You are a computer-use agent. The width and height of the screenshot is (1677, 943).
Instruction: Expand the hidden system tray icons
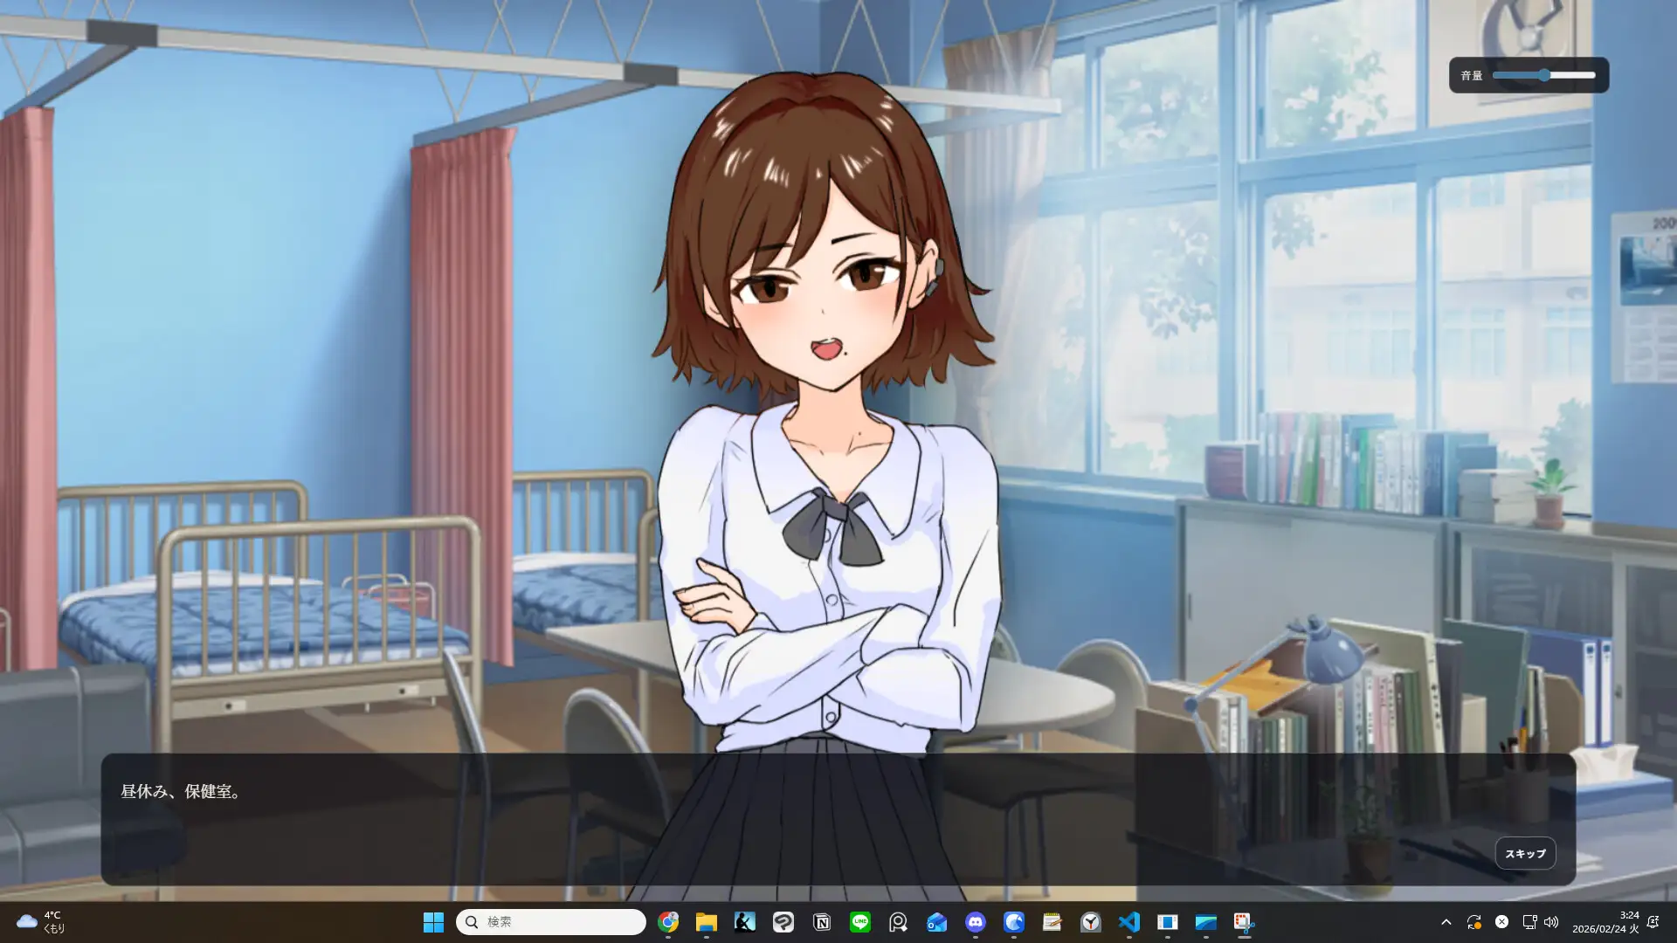point(1446,922)
